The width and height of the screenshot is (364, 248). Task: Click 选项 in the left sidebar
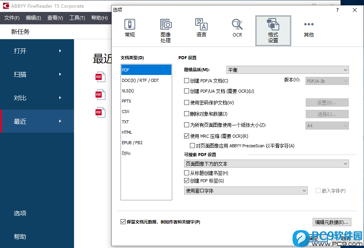[x=20, y=213]
